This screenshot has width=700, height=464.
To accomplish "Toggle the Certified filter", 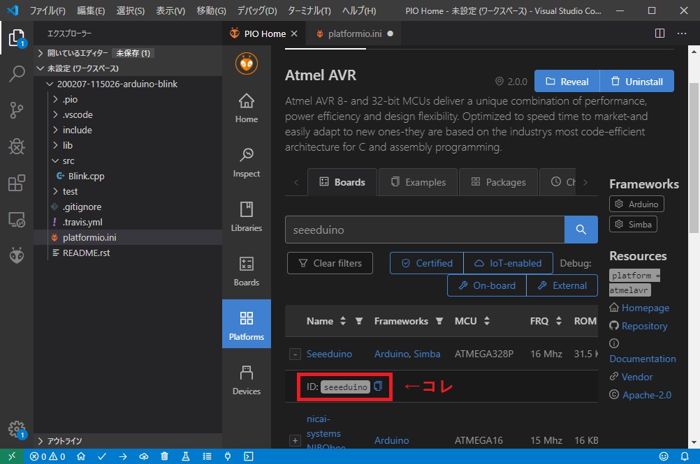I will 427,263.
